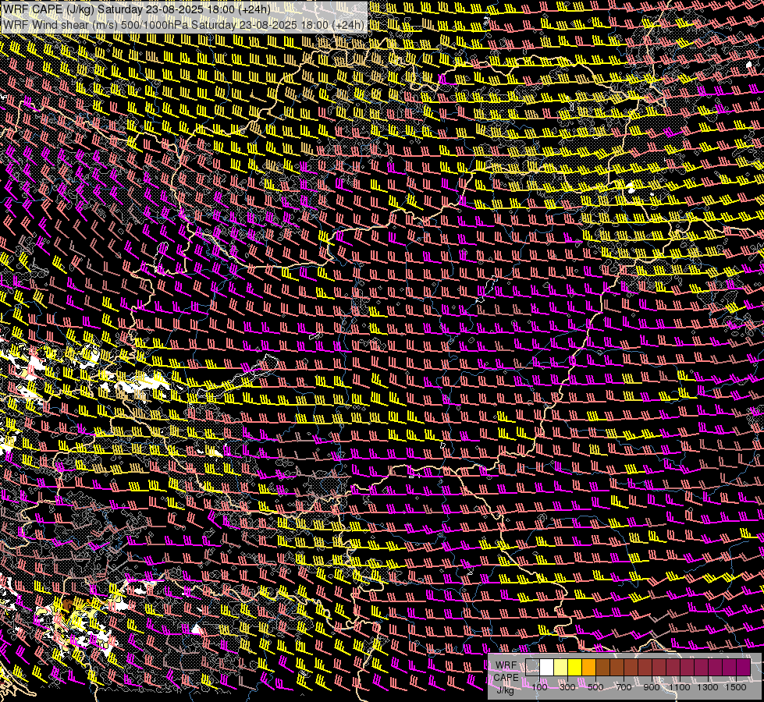
Task: Click the 100 legend value label
Action: pyautogui.click(x=539, y=687)
